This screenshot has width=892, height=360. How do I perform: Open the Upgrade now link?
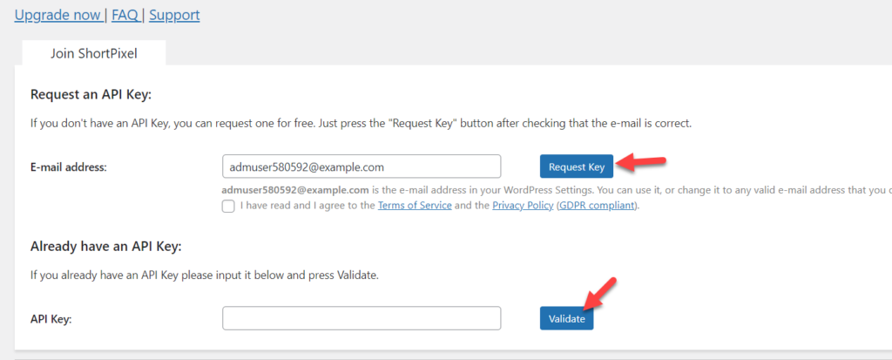(x=57, y=15)
